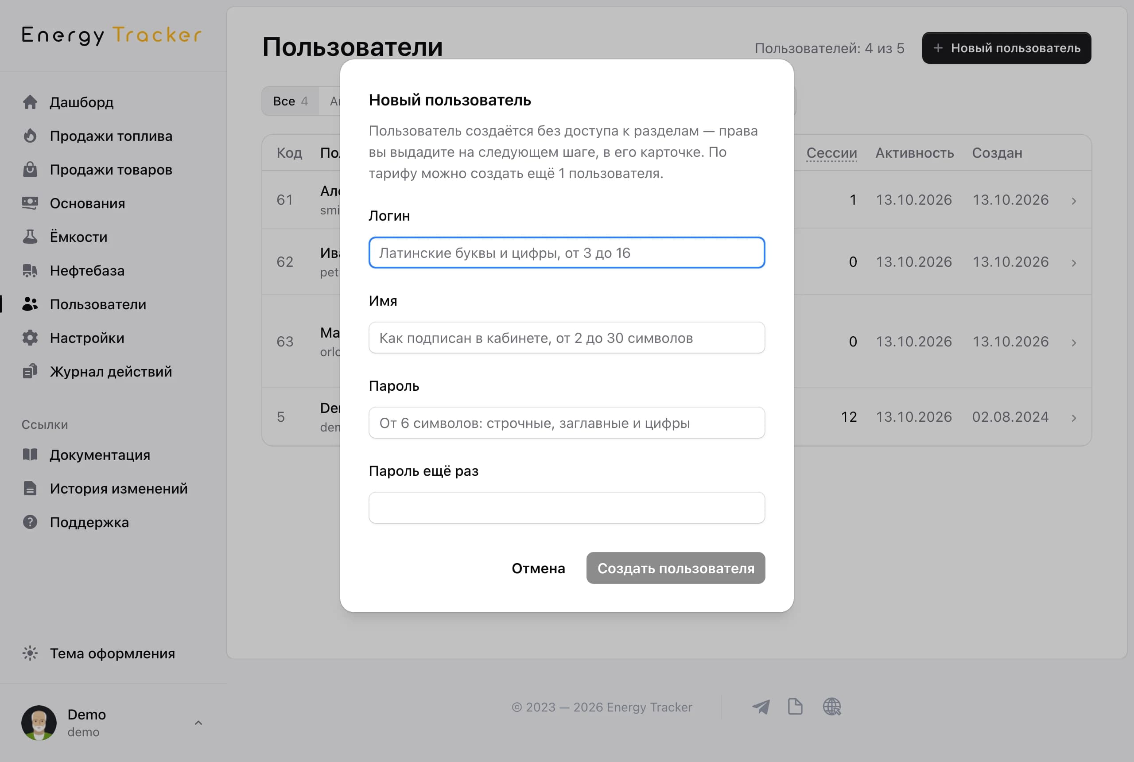Click the Новый пользователь header button
The width and height of the screenshot is (1134, 762).
coord(1006,48)
